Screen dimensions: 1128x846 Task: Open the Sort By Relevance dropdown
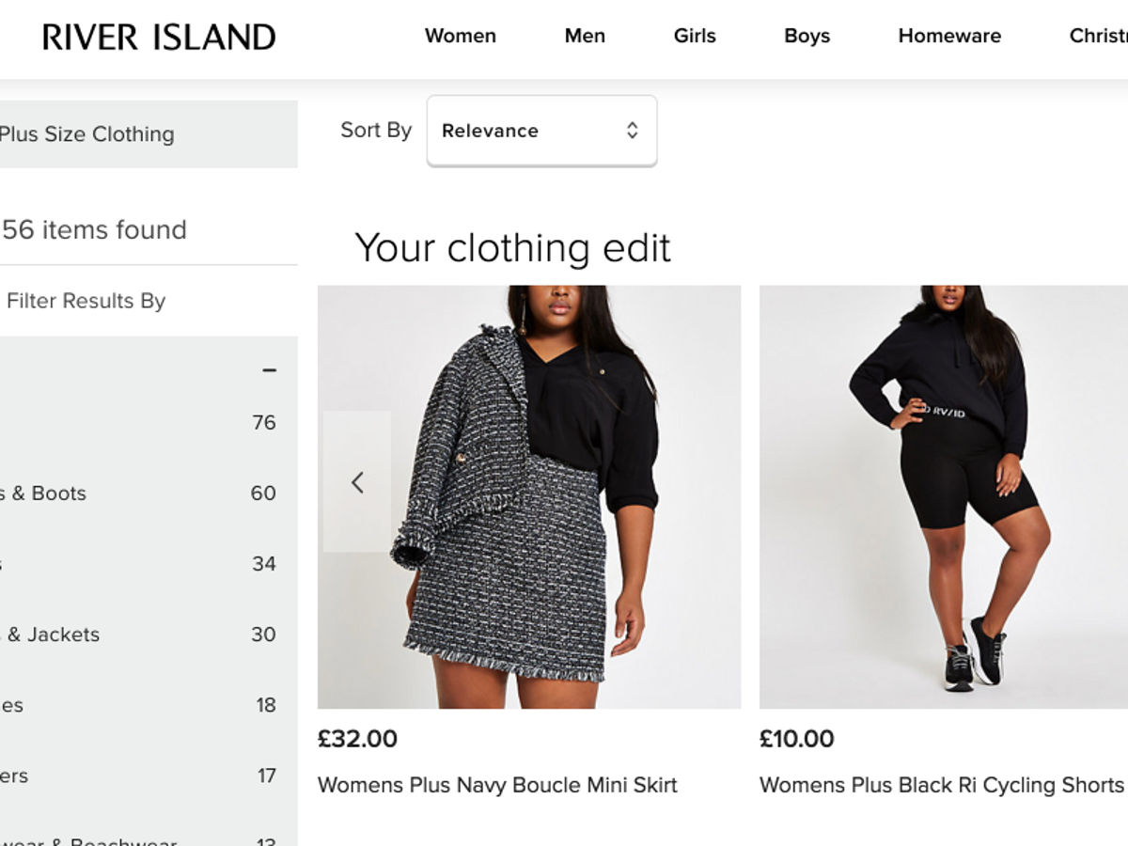point(540,131)
